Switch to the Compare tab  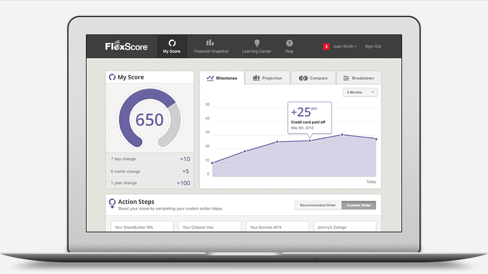313,78
